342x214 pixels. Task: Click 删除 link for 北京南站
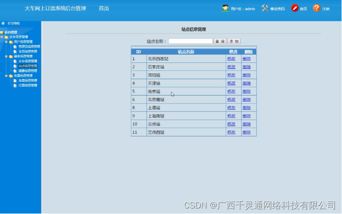pos(247,100)
